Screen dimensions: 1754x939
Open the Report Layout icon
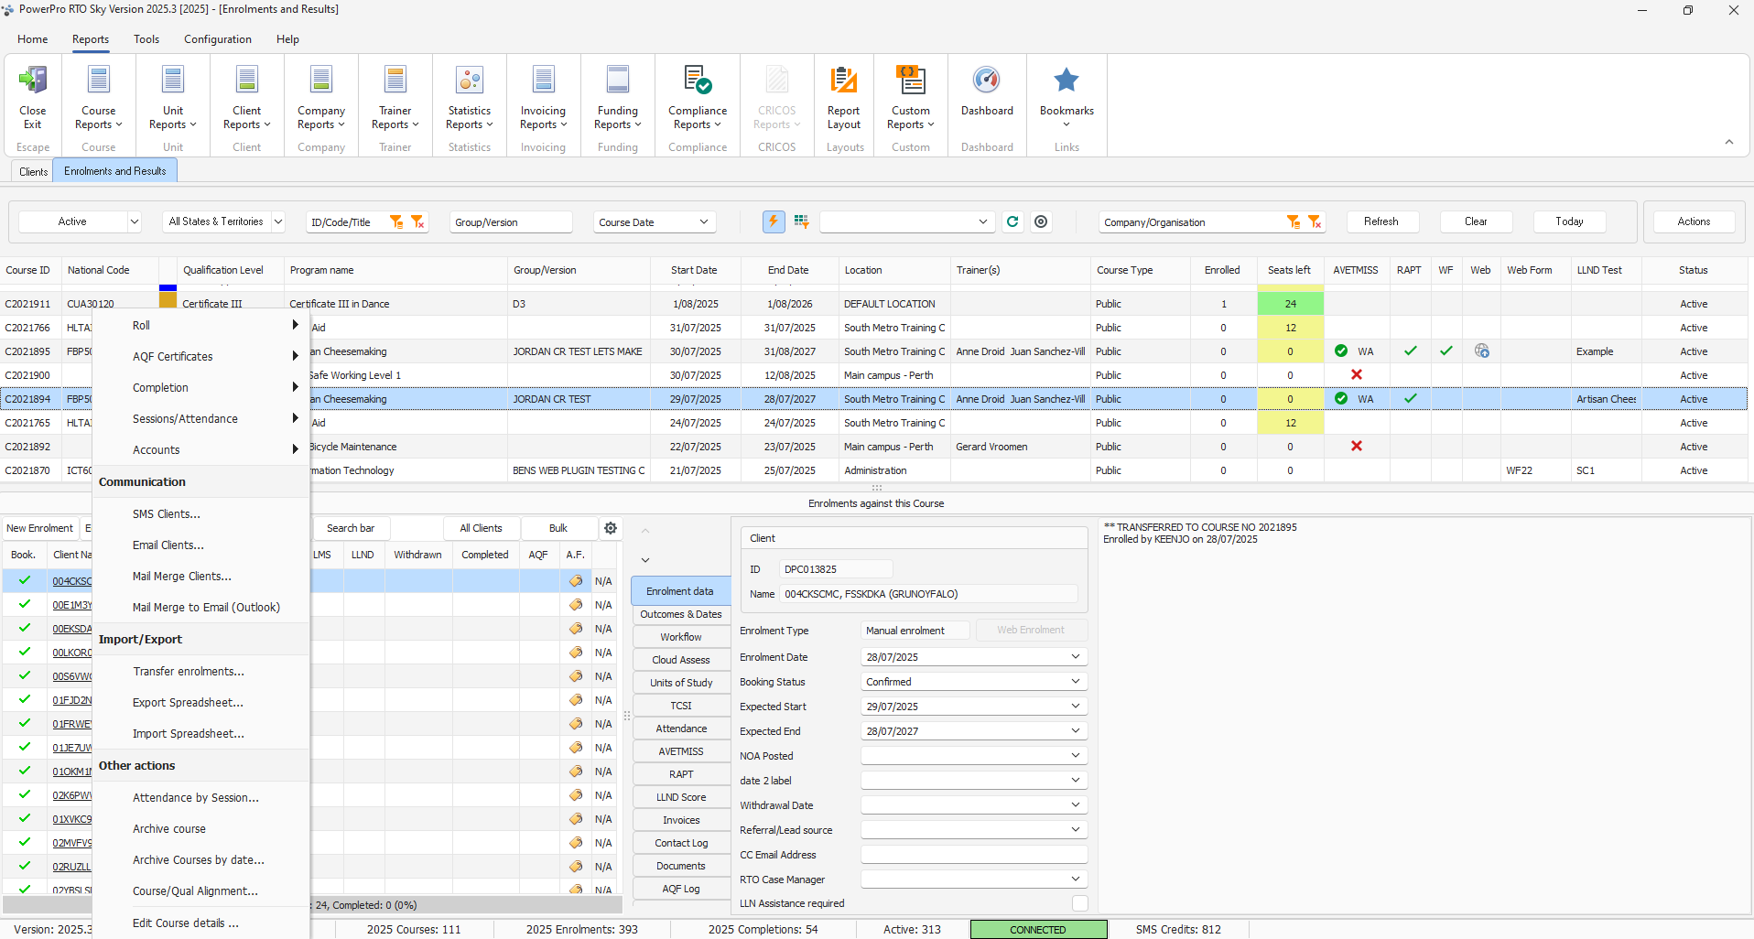coord(843,81)
